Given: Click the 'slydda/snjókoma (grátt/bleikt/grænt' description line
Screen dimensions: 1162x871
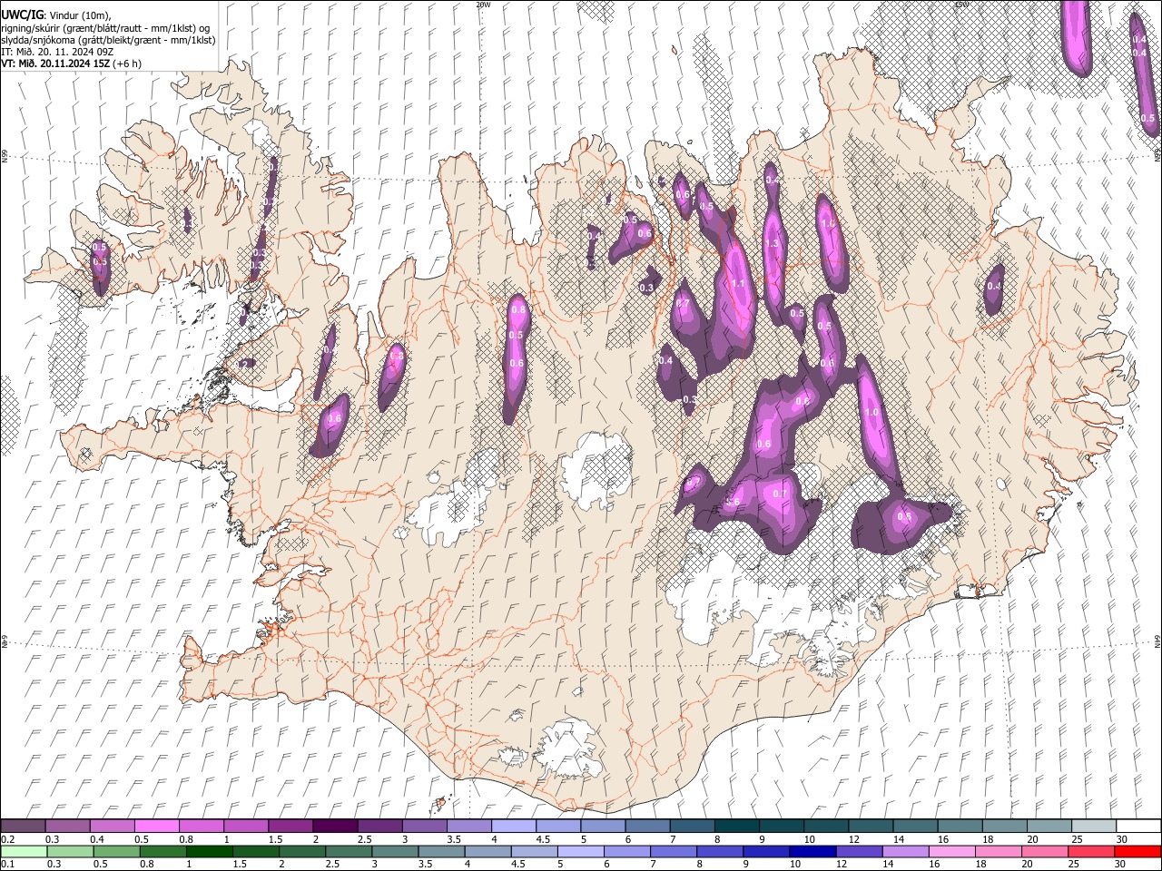Looking at the screenshot, I should (80, 40).
